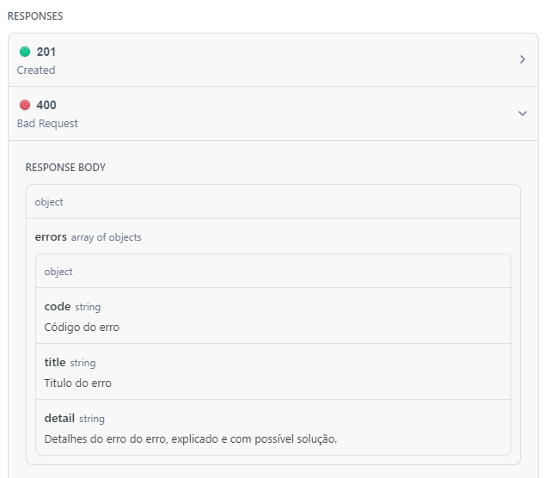Click the green status dot beside 201

click(24, 52)
